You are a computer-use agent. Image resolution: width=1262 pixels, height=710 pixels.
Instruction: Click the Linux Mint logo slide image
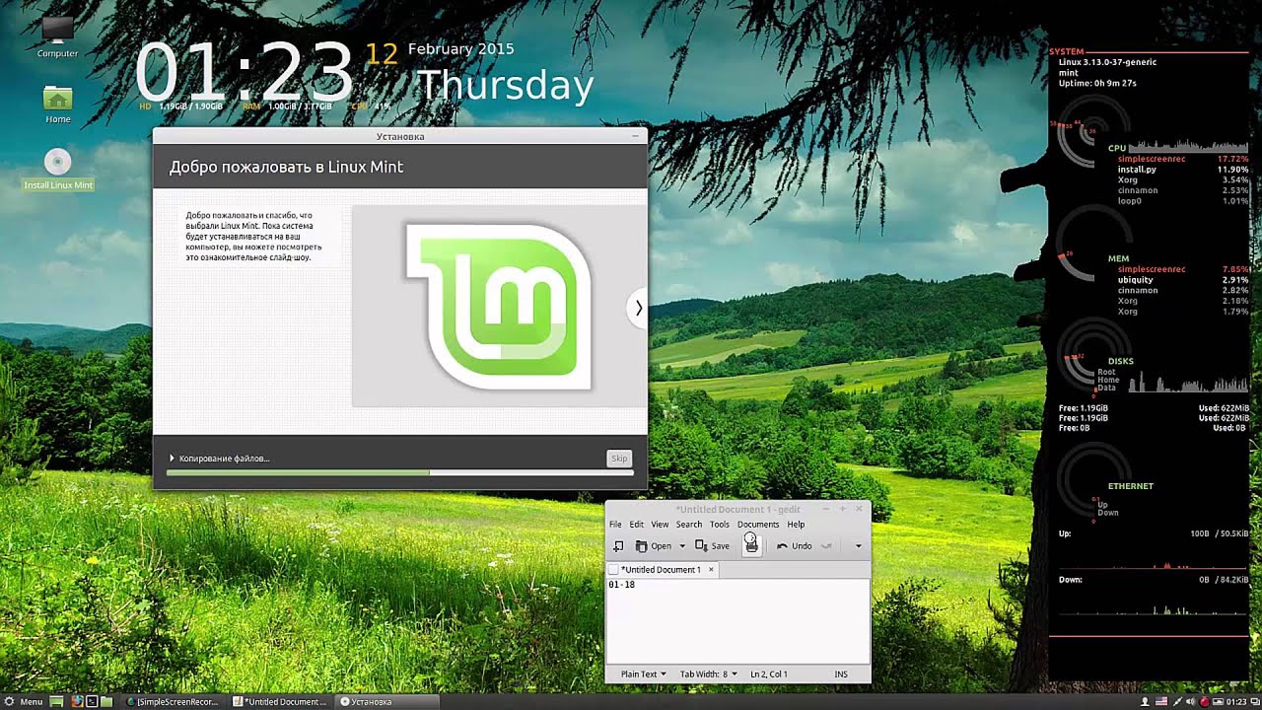pos(499,307)
